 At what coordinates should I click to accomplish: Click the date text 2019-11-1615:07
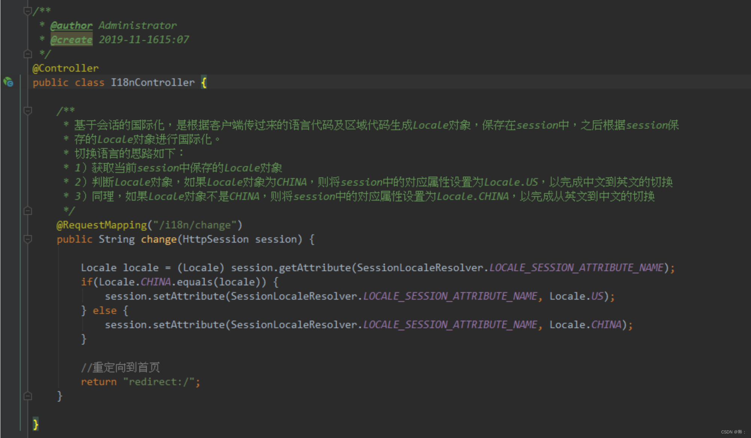[x=144, y=40]
